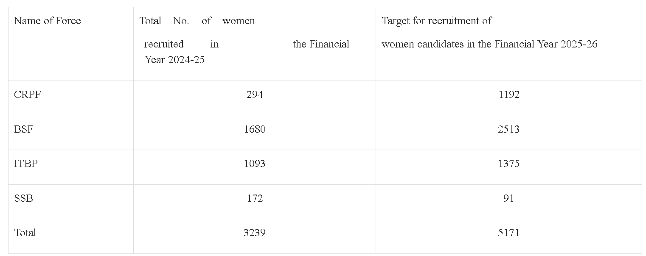Viewport: 646px width, 256px height.
Task: Select the SSB recruited value 172
Action: tap(255, 198)
